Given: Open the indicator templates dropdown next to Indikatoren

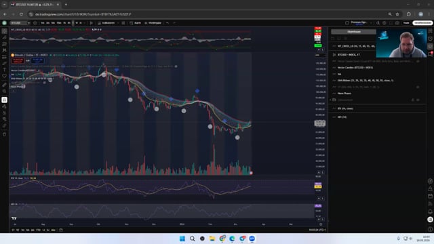Looking at the screenshot, I should tap(118, 23).
